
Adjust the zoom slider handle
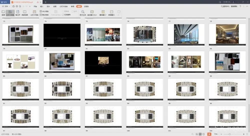(x=229, y=134)
